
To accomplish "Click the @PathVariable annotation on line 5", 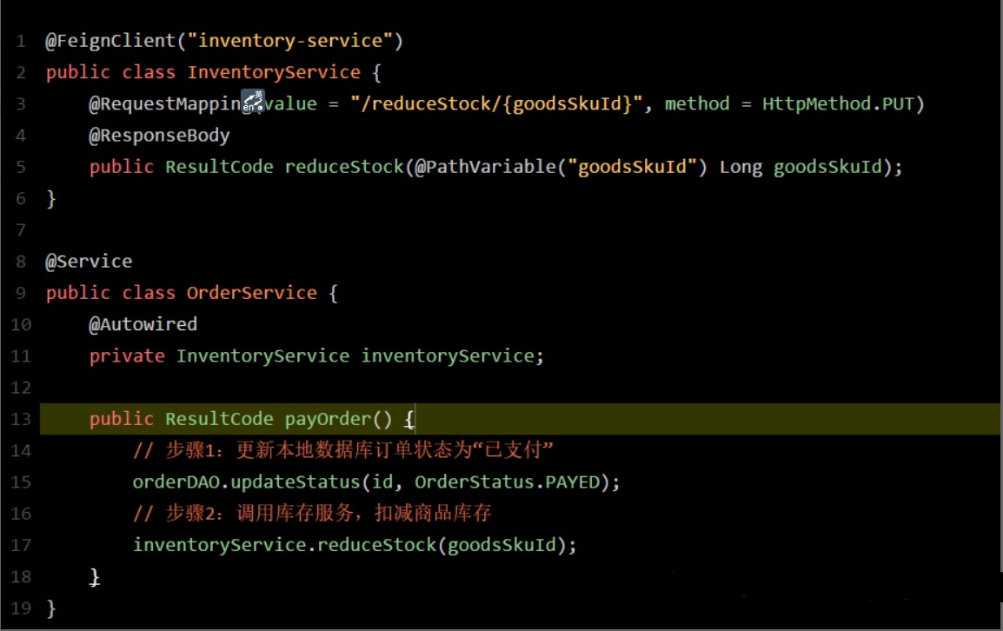I will pyautogui.click(x=486, y=167).
